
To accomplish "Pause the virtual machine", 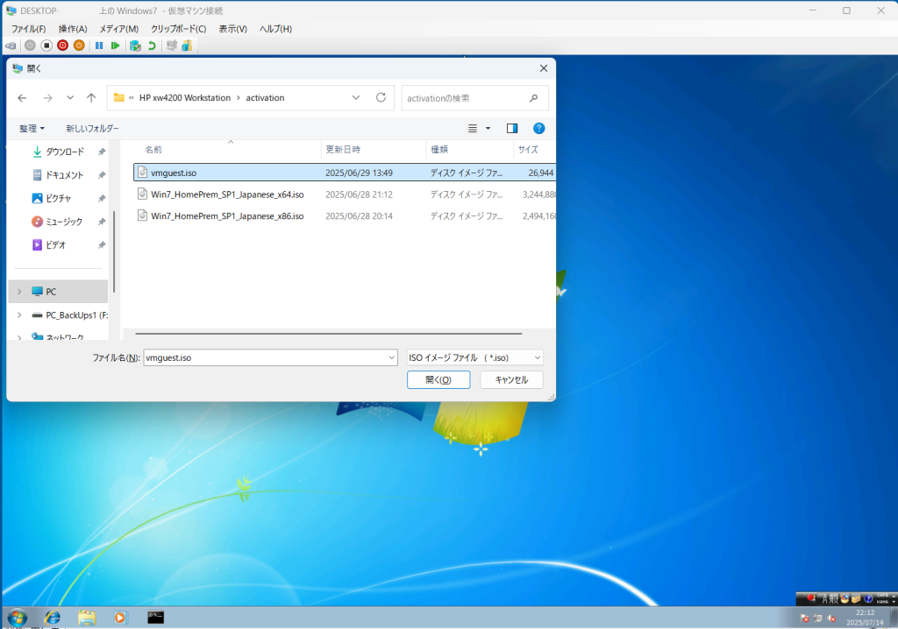I will 99,46.
